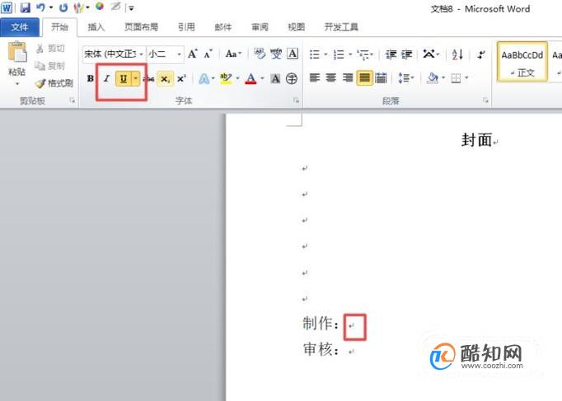
Task: Toggle Underline formatting button
Action: tap(124, 78)
